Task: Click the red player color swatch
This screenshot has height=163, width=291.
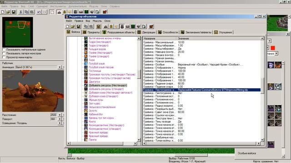Action: (273, 48)
